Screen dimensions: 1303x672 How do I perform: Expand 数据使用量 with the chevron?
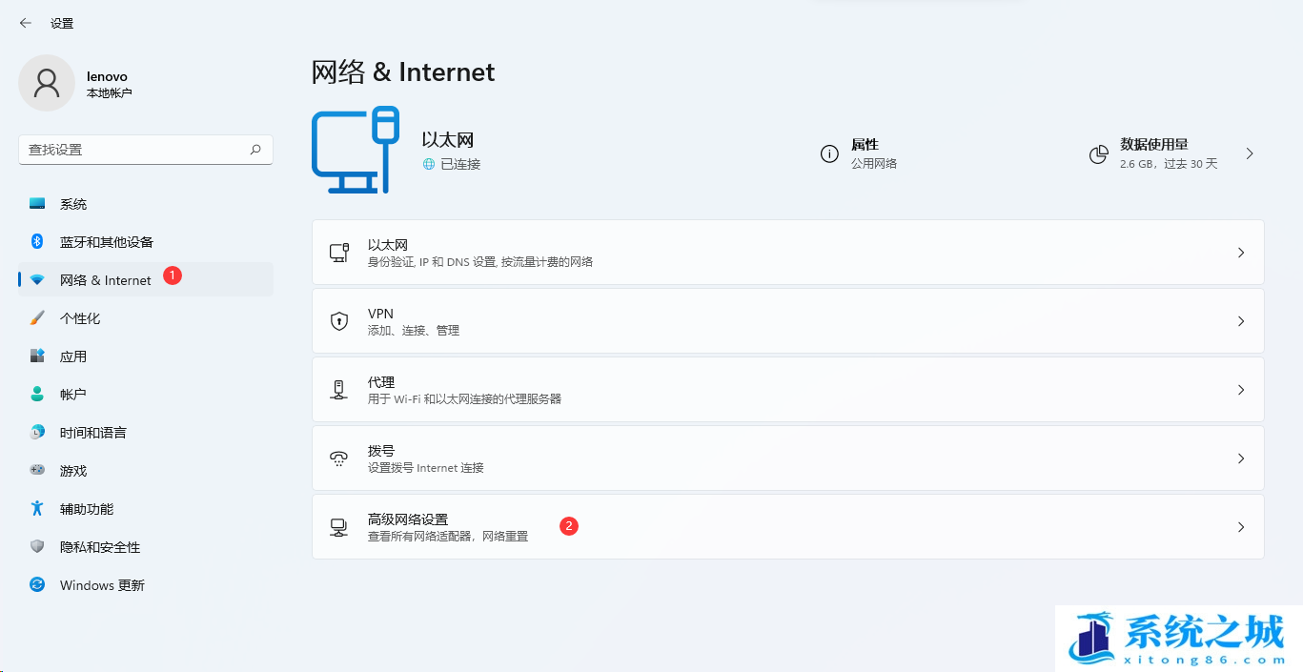pos(1250,153)
